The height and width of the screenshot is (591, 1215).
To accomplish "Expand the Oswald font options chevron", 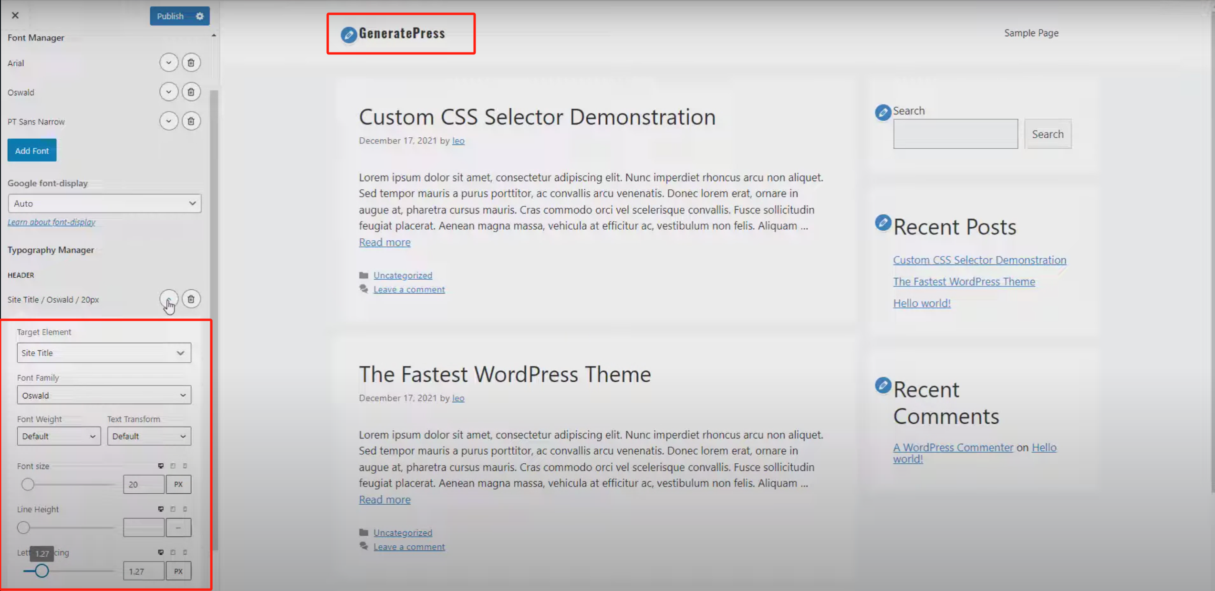I will [168, 92].
